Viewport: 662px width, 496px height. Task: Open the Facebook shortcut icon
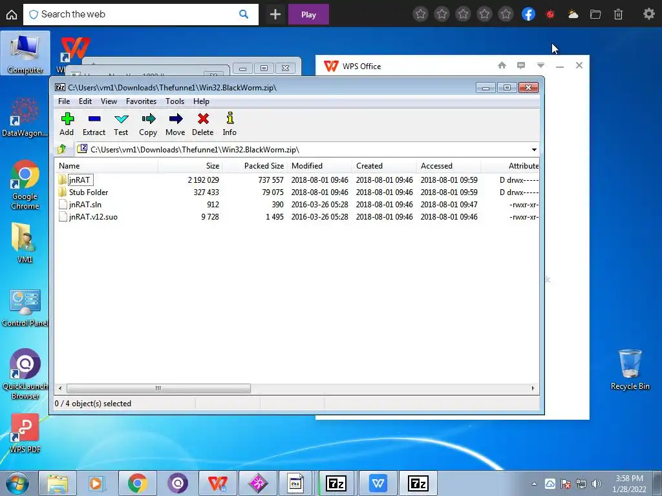pyautogui.click(x=528, y=14)
